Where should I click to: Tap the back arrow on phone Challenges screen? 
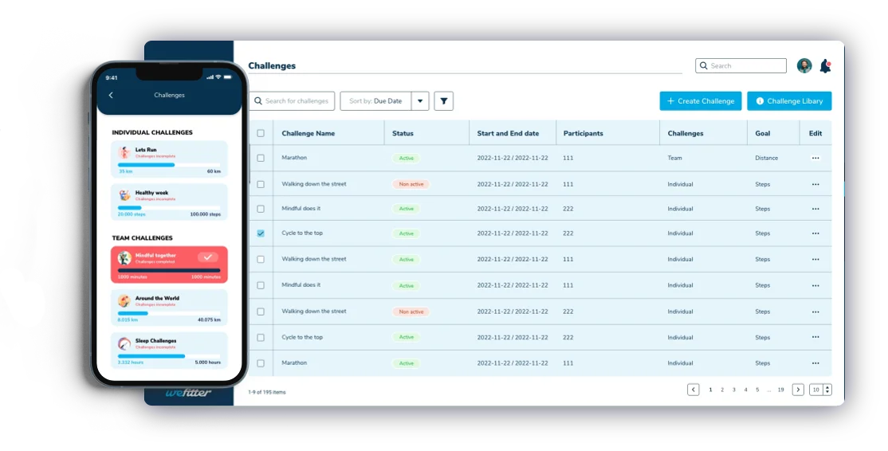111,96
